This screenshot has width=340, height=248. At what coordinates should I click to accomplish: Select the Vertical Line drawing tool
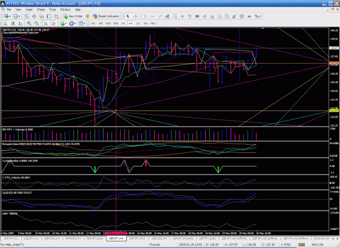[145, 16]
